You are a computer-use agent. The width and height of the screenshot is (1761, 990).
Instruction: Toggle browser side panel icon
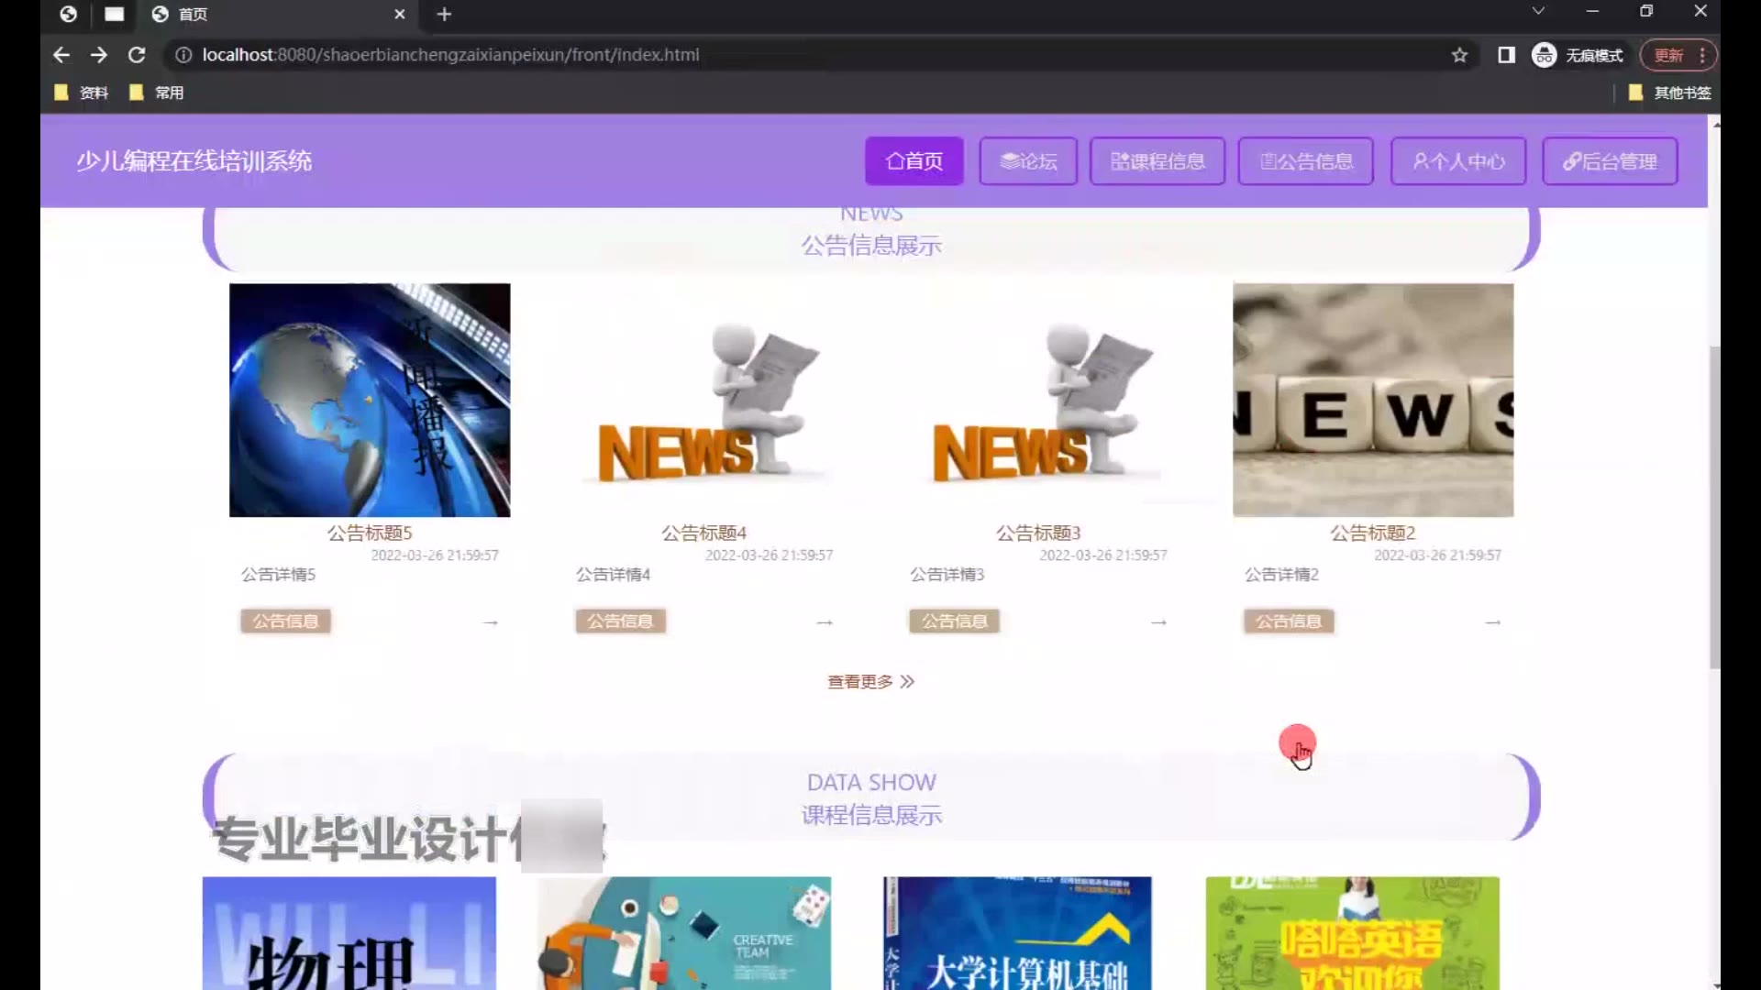click(x=1506, y=55)
